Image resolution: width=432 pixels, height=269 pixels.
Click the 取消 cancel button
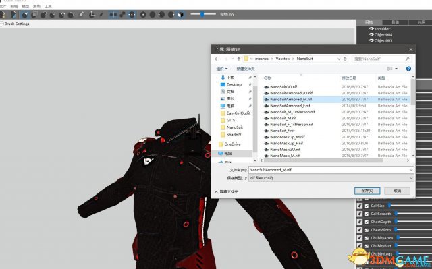coord(398,191)
